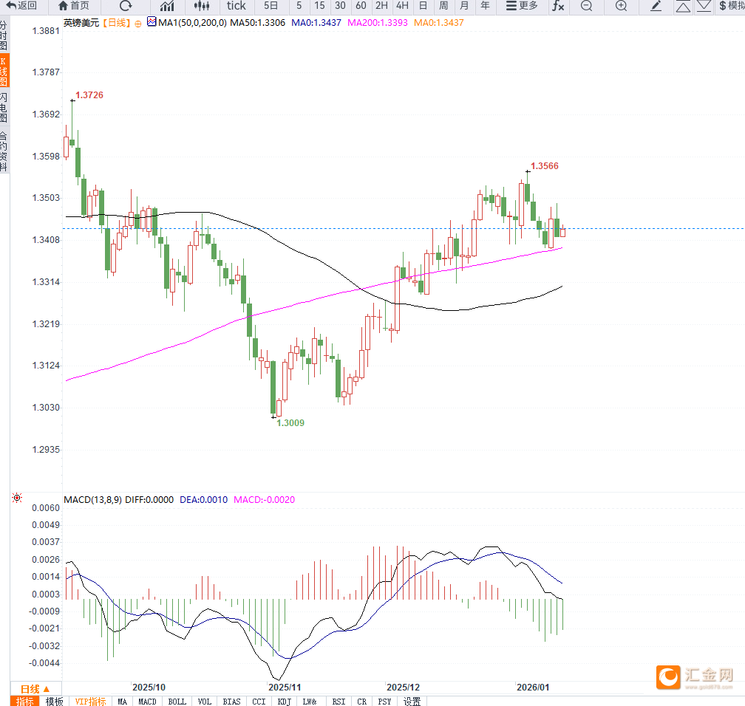Screen dimensions: 745x706
Task: Click the 2025/12 date axis label
Action: [403, 687]
